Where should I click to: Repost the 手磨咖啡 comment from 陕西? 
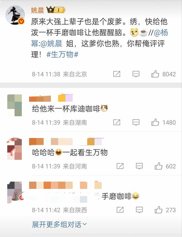pos(120,210)
